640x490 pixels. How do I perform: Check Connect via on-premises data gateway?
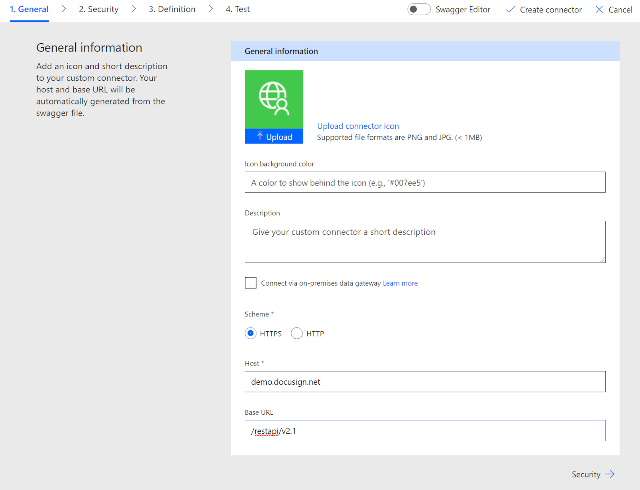point(250,282)
